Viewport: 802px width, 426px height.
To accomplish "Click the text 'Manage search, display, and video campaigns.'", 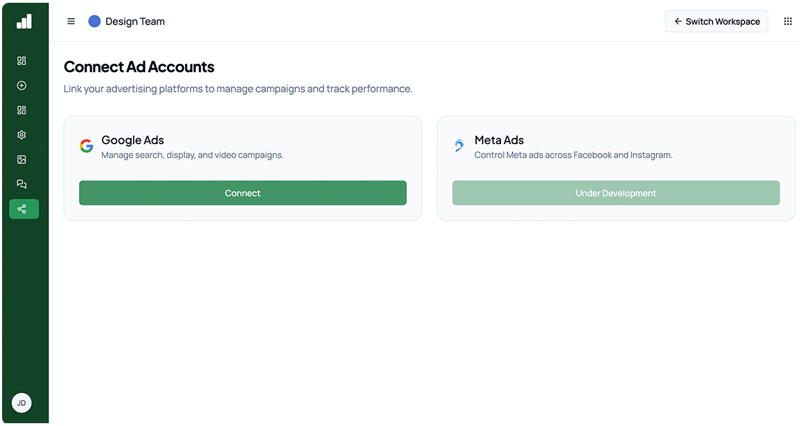I will click(x=192, y=155).
